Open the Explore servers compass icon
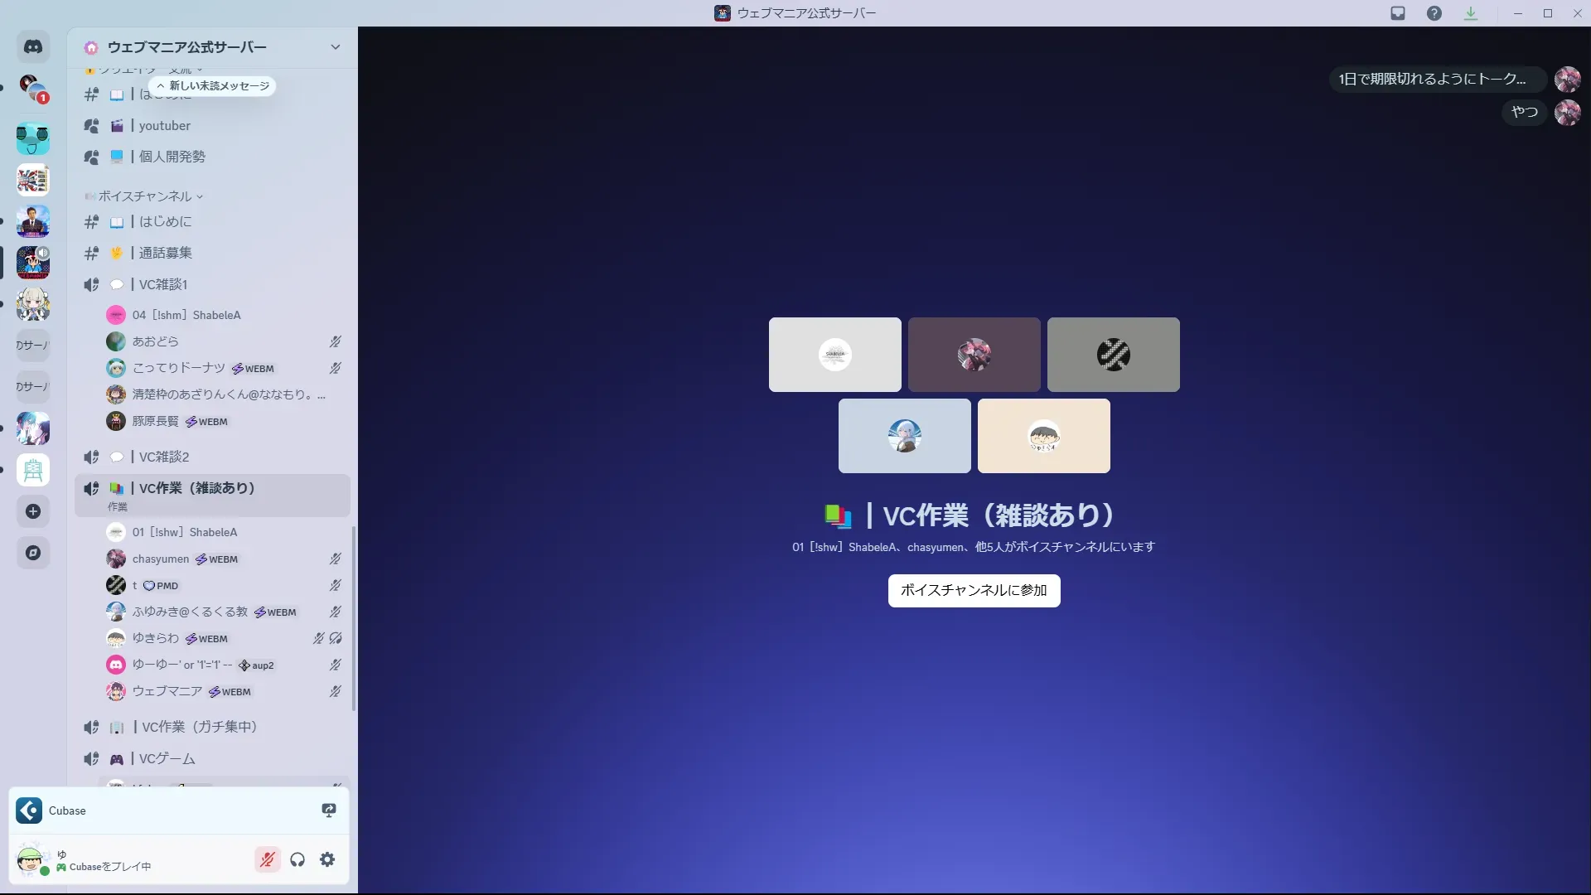The height and width of the screenshot is (895, 1591). [33, 553]
